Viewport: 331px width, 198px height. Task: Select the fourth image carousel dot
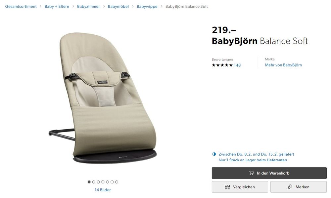[x=103, y=182]
